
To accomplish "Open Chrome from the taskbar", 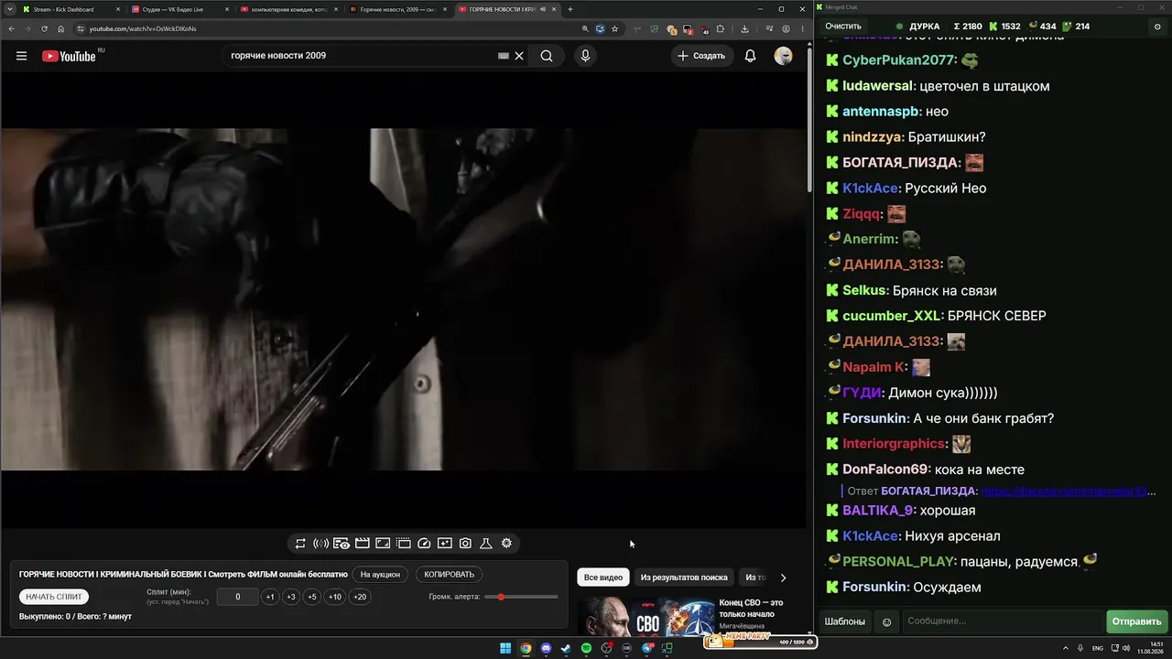I will click(x=526, y=649).
